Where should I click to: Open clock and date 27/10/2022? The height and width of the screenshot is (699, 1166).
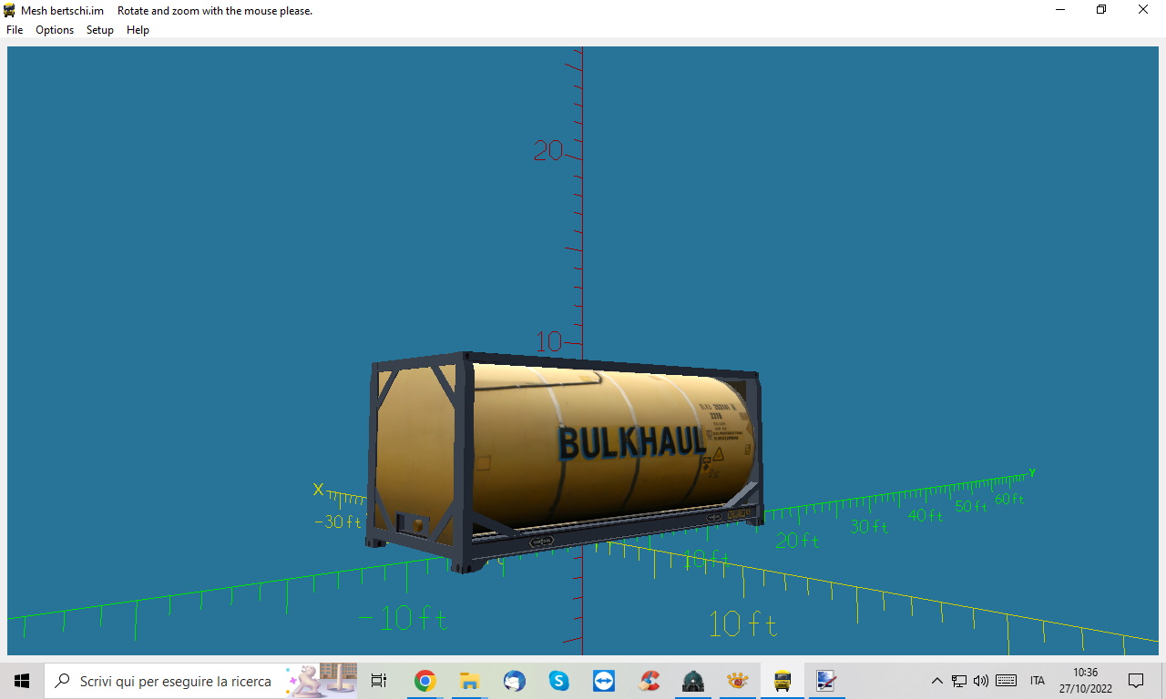[x=1086, y=681]
